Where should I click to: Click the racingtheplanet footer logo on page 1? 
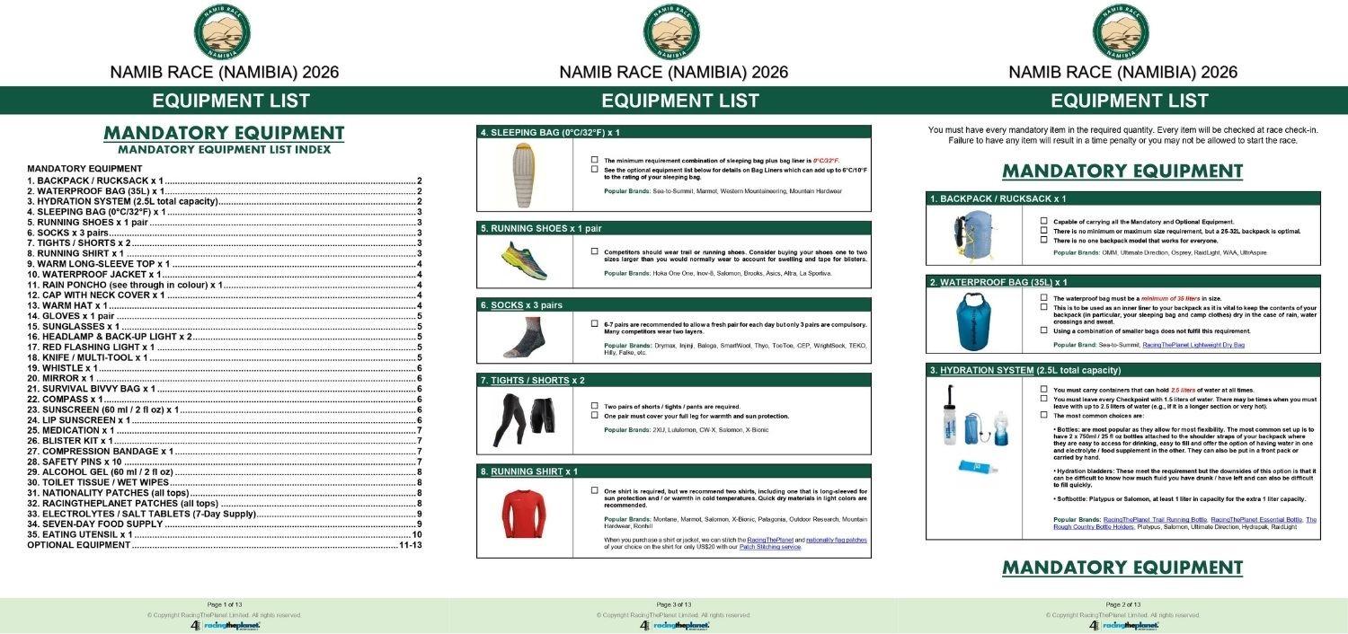tap(225, 625)
